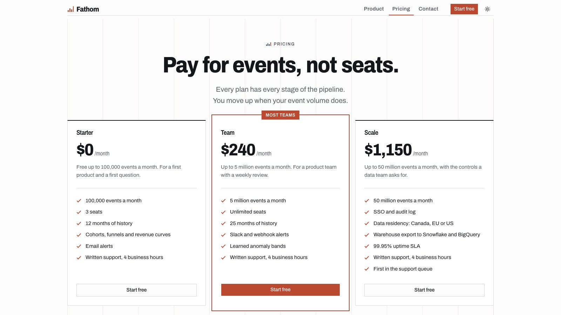The width and height of the screenshot is (561, 315).
Task: Click checkmark icon next to 3 seats
Action: (79, 212)
